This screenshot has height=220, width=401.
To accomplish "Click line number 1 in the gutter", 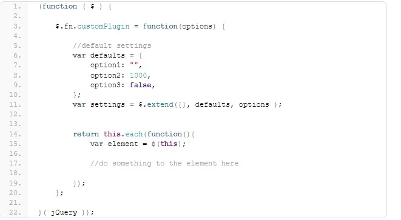I will point(17,7).
